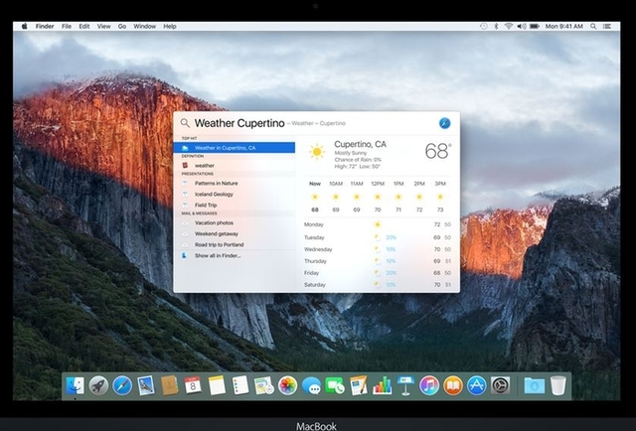Open Notification Center from menu bar
This screenshot has height=431, width=636.
click(607, 27)
